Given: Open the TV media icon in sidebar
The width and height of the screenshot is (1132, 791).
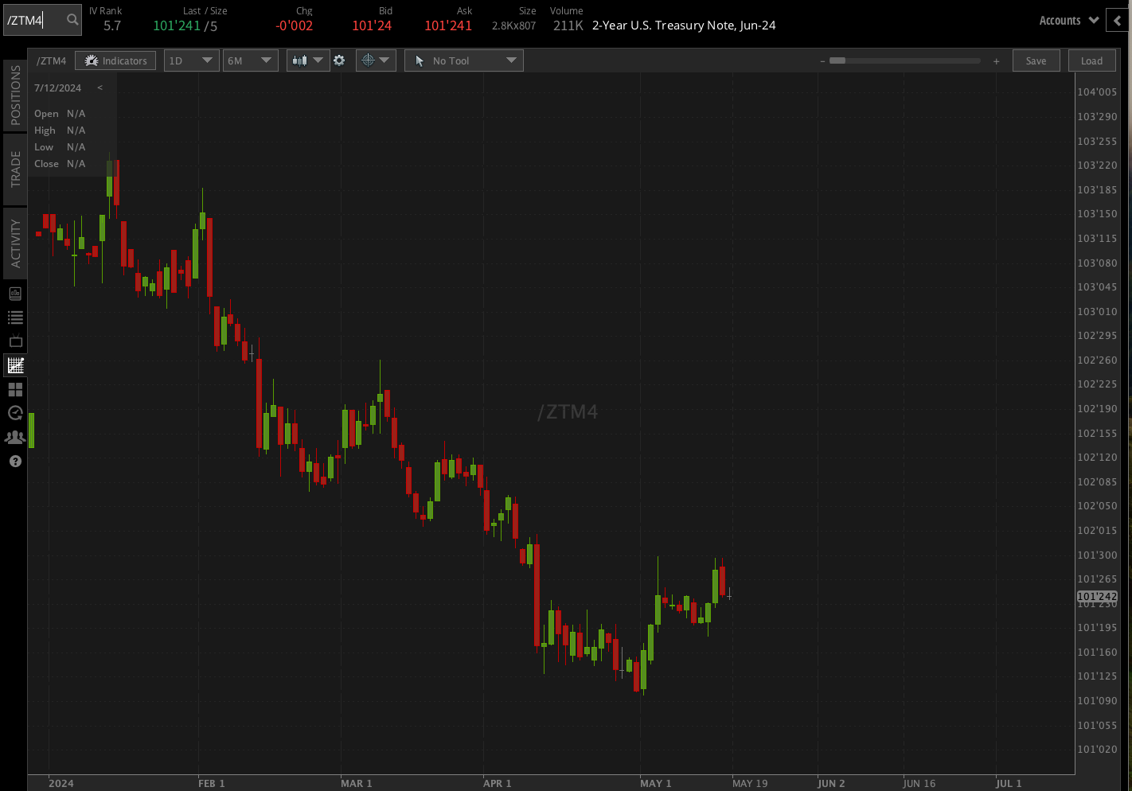Looking at the screenshot, I should (x=15, y=341).
